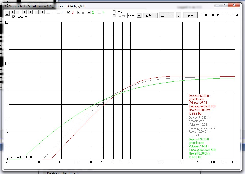The image size is (245, 174).
Task: Uncheck gray simulation curve 4
Action: 79,12
